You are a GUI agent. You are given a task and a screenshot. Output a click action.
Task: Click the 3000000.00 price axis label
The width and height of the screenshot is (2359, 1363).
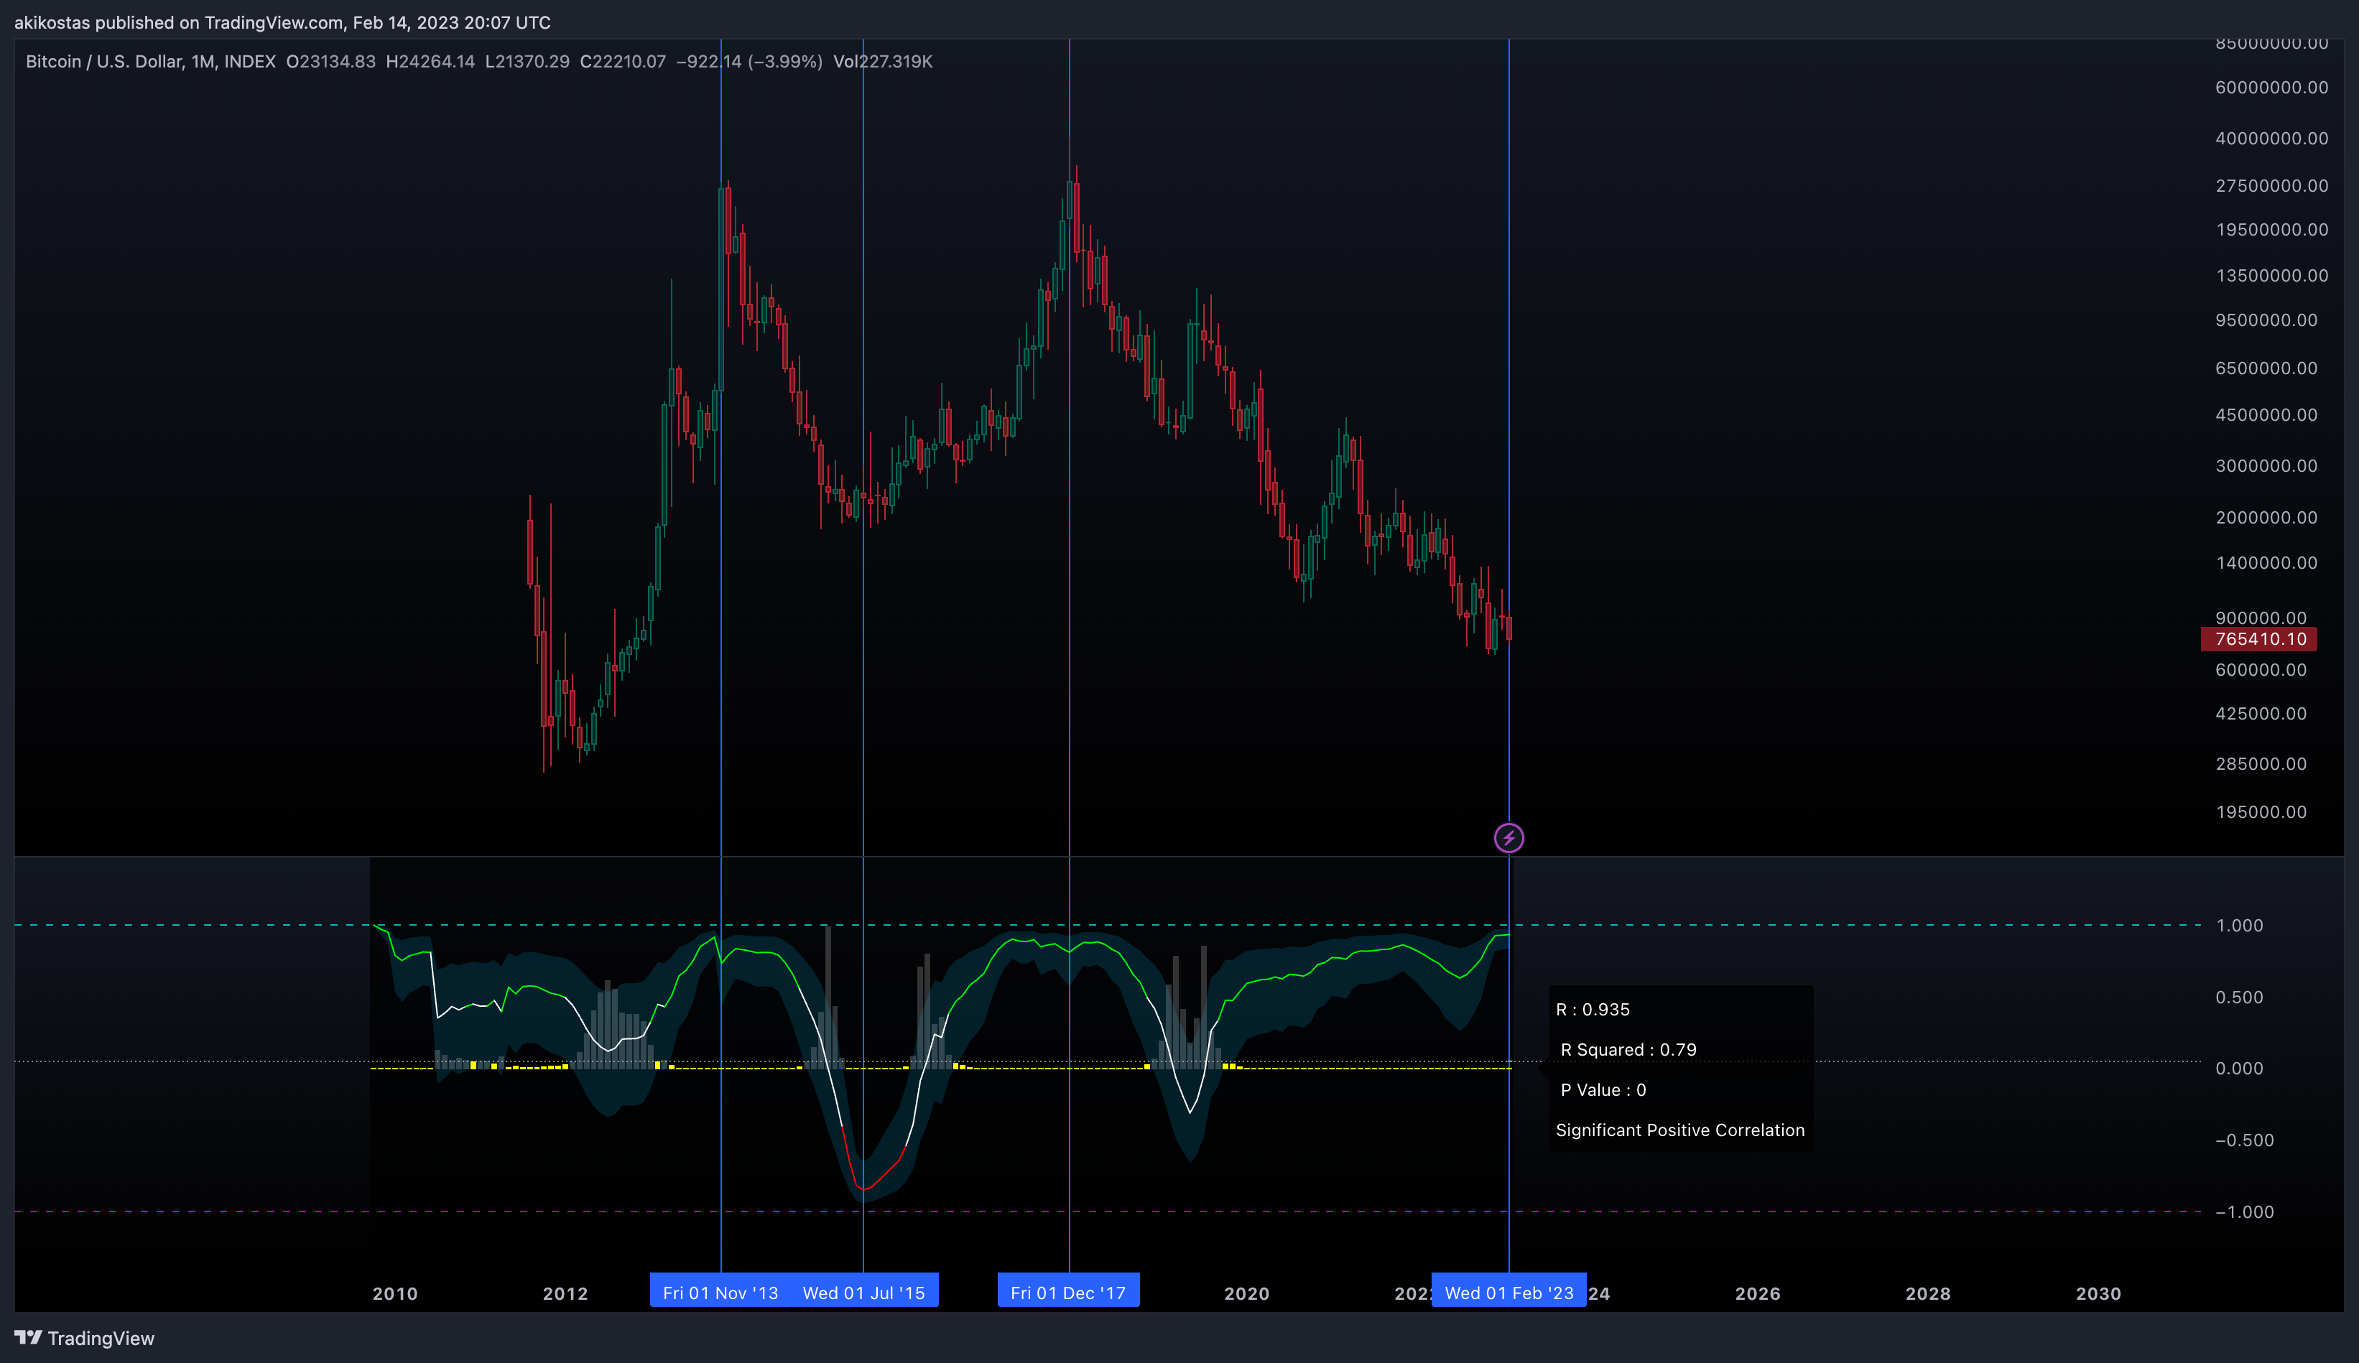point(2266,465)
